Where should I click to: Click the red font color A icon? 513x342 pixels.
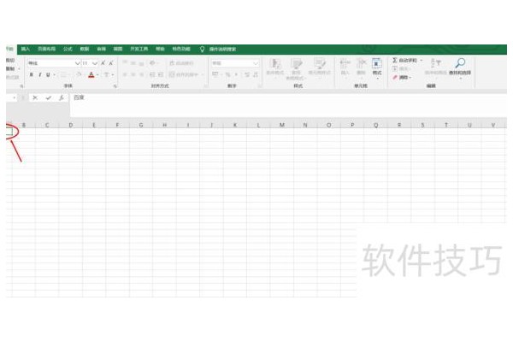[x=91, y=74]
